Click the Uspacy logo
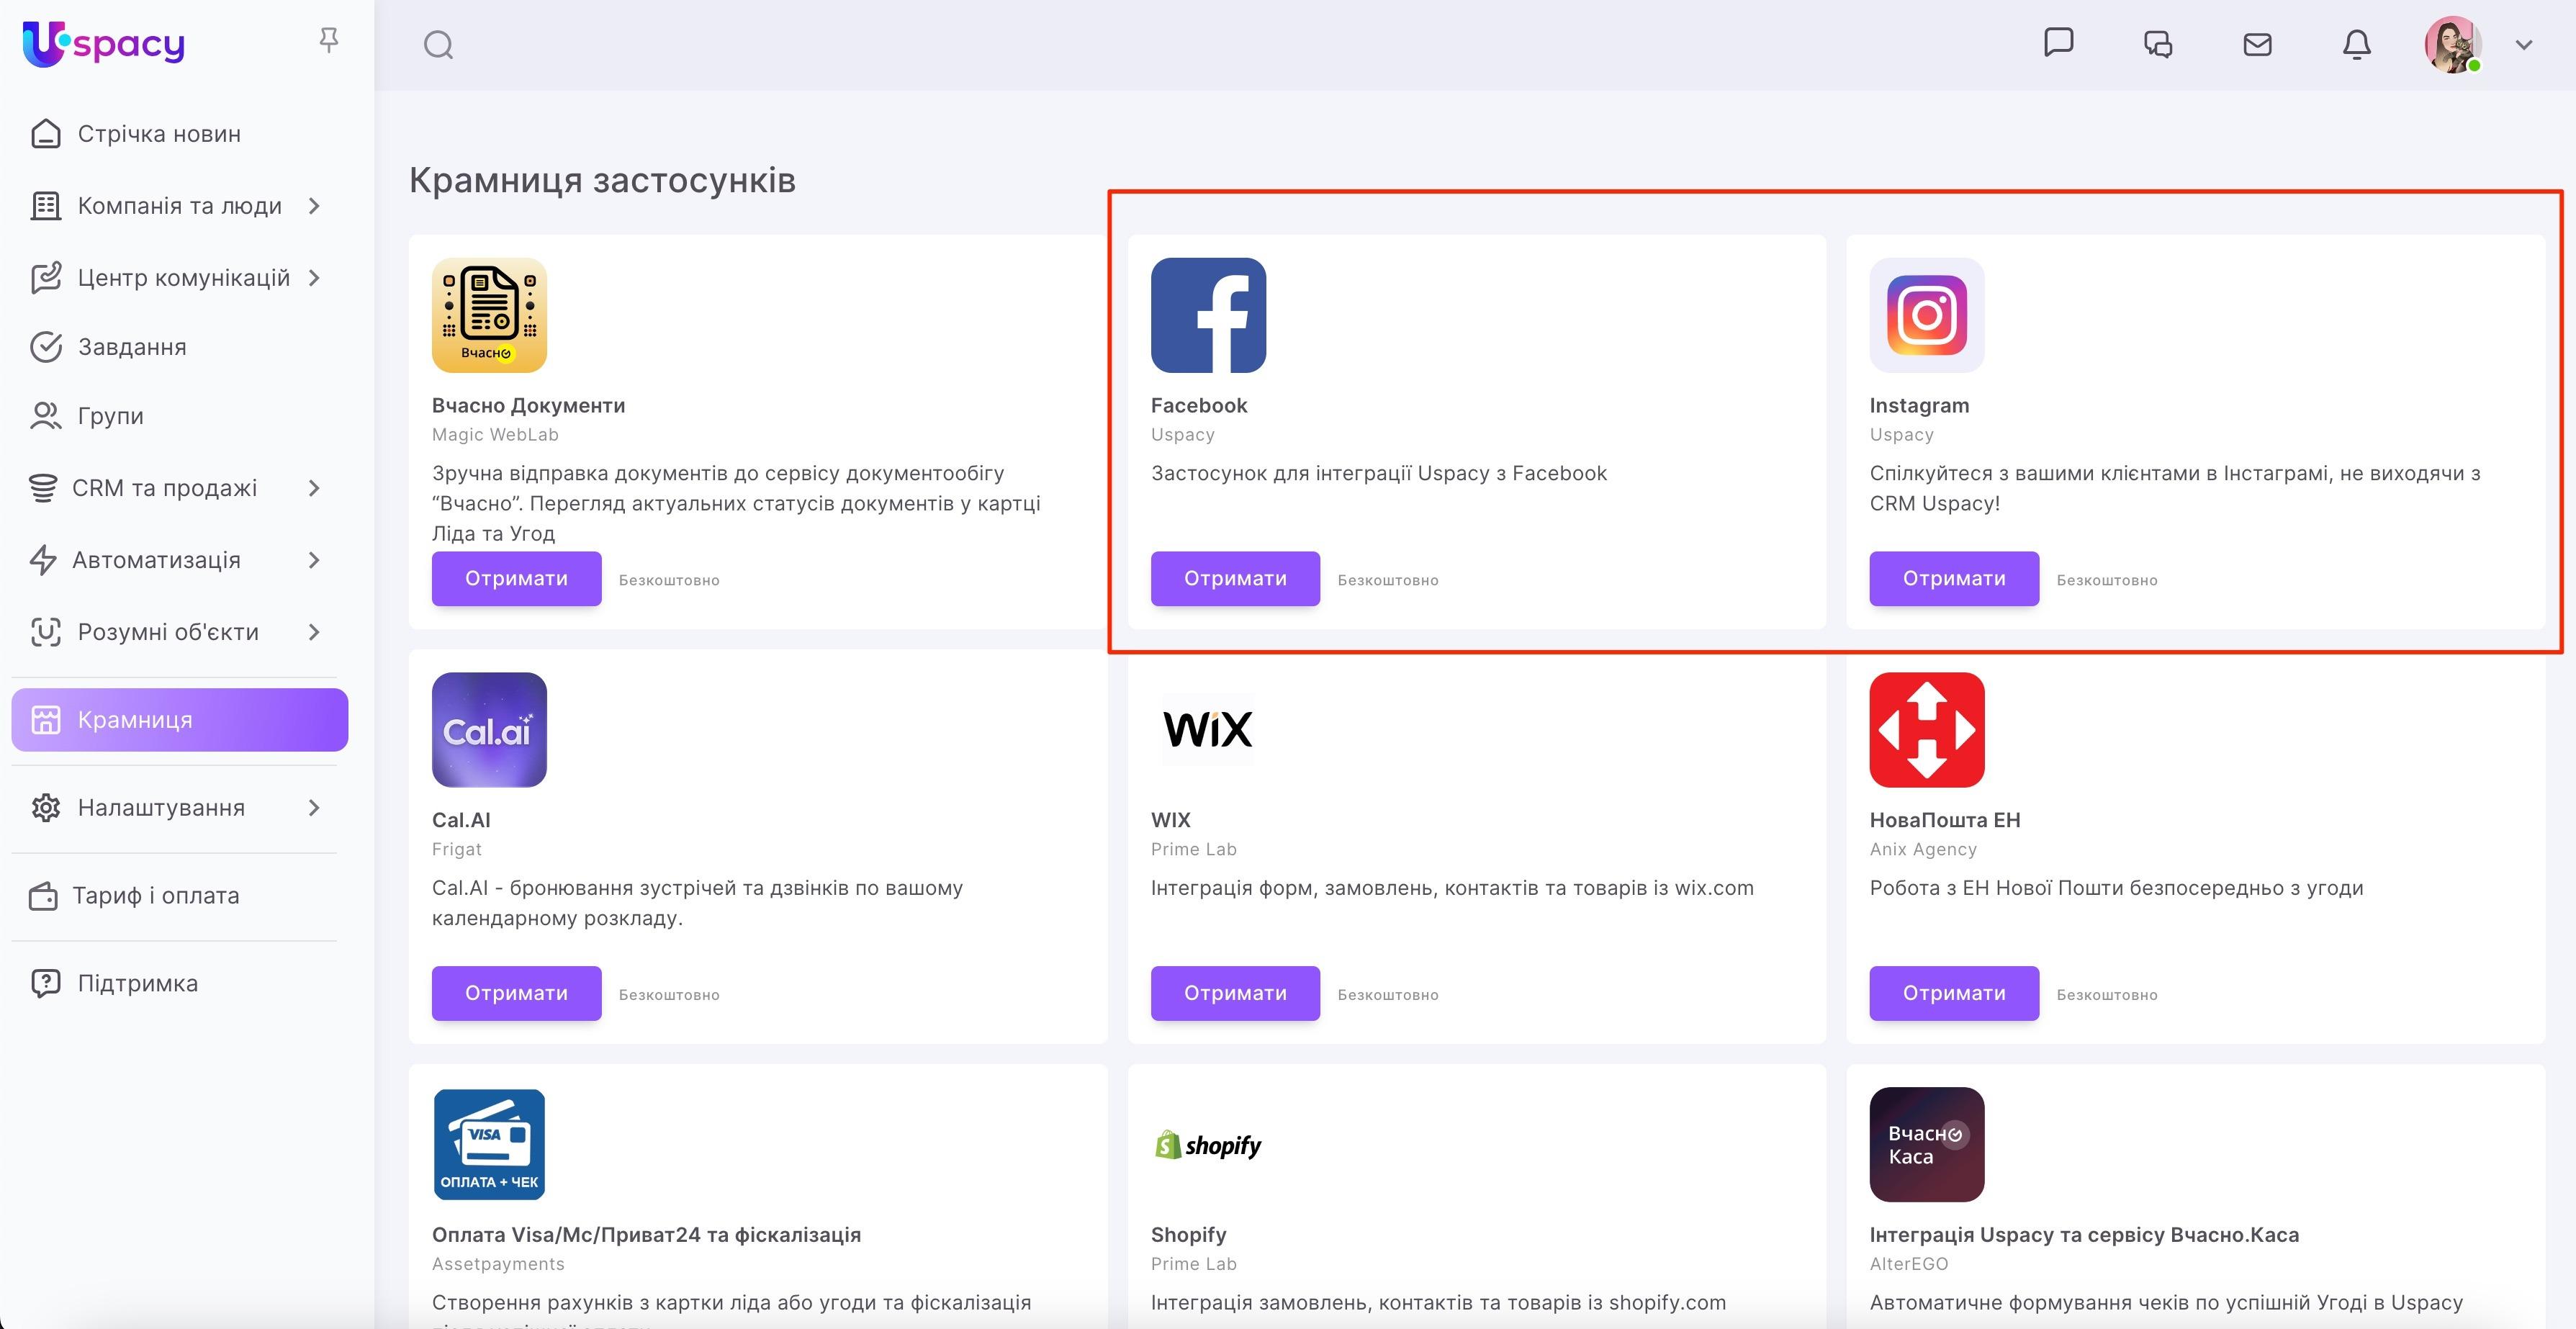The width and height of the screenshot is (2576, 1329). (102, 43)
